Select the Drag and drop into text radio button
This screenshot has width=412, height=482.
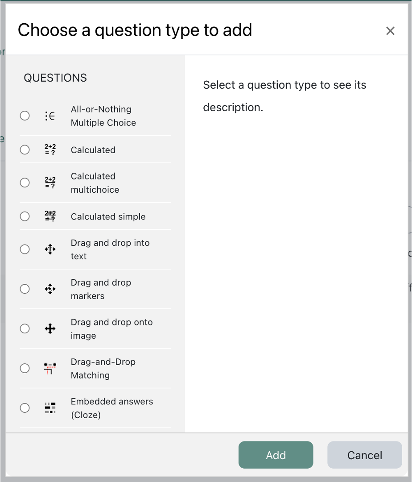pos(25,249)
